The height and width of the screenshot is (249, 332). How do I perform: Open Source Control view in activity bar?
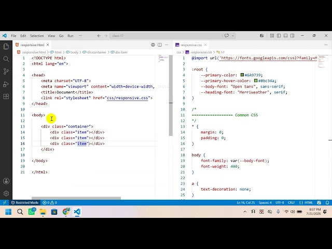6,72
